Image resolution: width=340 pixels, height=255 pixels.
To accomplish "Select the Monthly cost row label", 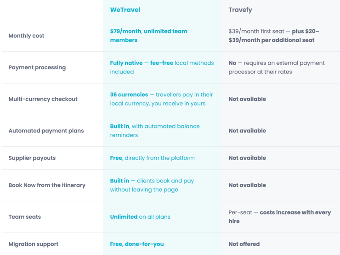I will click(x=26, y=36).
